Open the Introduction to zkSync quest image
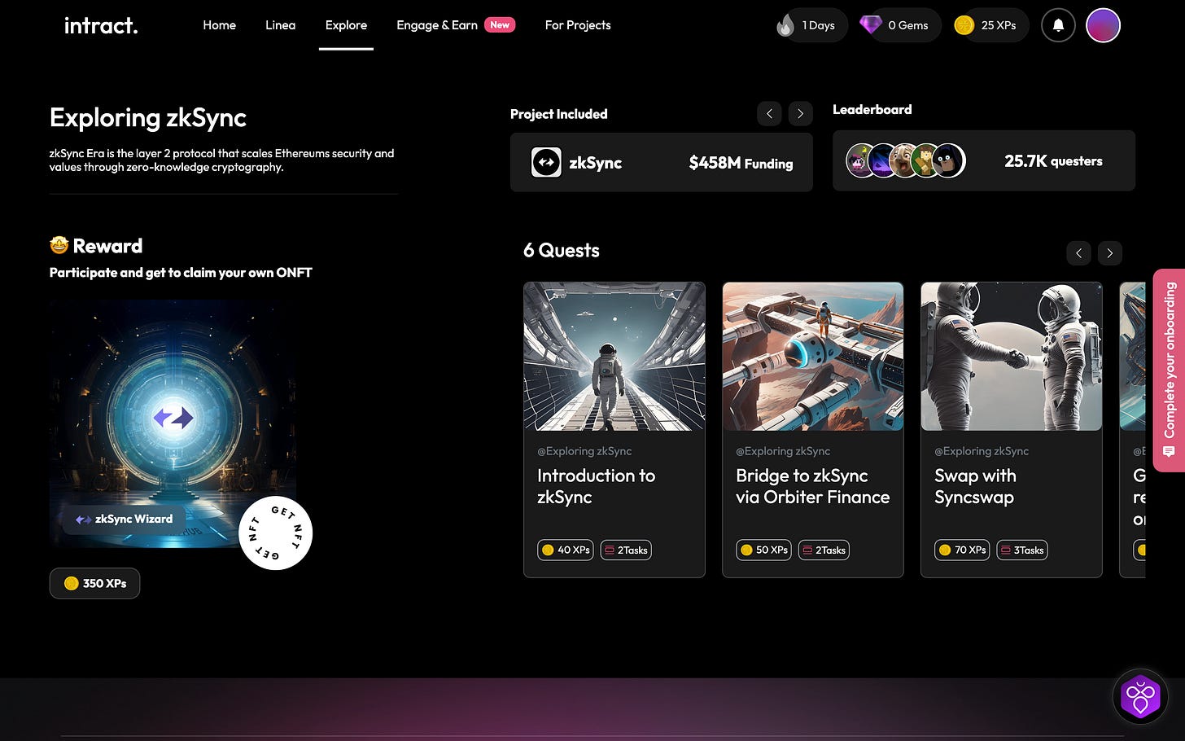This screenshot has height=741, width=1185. coord(614,356)
